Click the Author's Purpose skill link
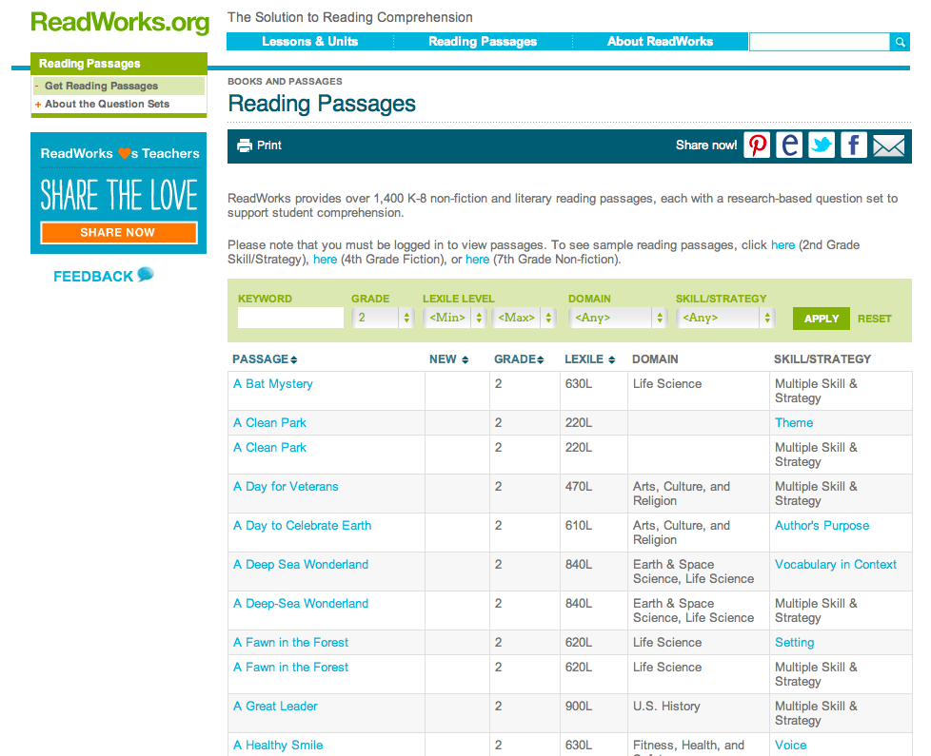 pos(822,525)
